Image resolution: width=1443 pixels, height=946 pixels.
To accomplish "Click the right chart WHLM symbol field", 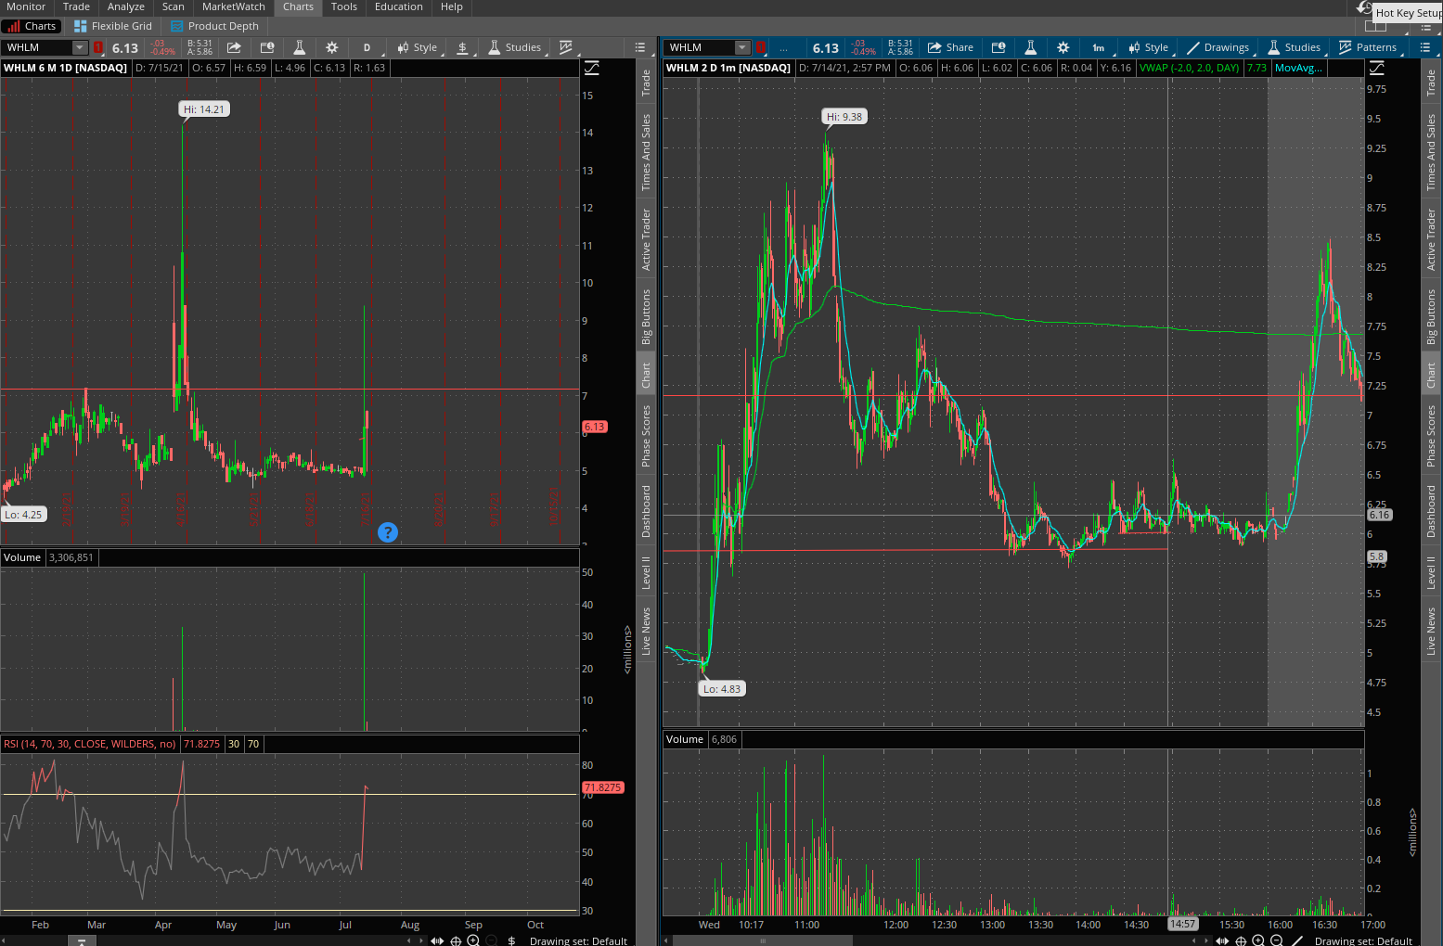I will coord(701,47).
